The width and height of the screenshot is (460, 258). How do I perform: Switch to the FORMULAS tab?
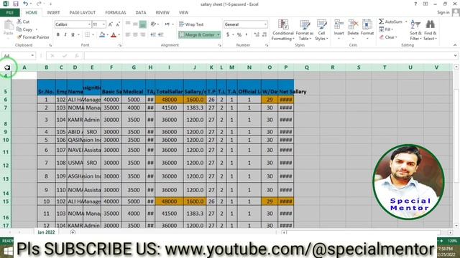click(116, 13)
